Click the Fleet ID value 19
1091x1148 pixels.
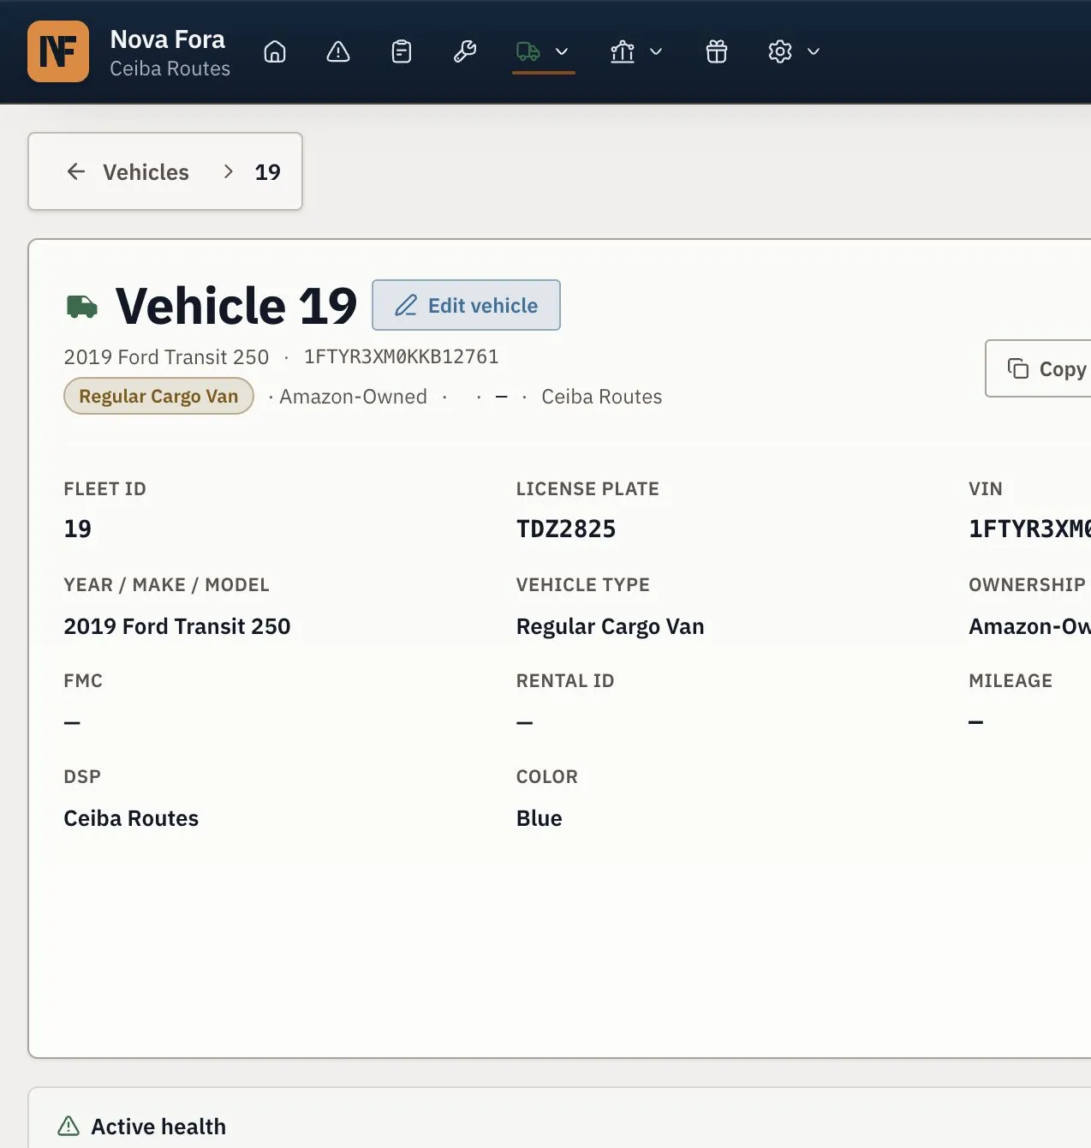[78, 529]
